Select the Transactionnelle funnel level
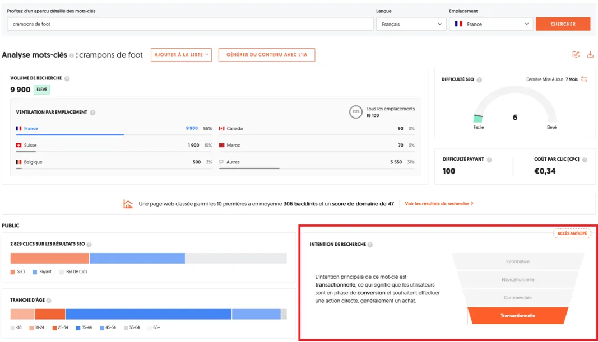The image size is (598, 342). coord(517,316)
